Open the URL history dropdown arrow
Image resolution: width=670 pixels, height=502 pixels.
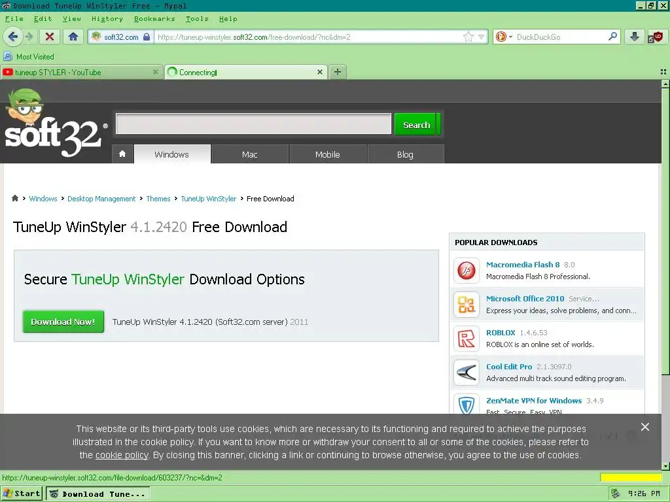tap(482, 37)
